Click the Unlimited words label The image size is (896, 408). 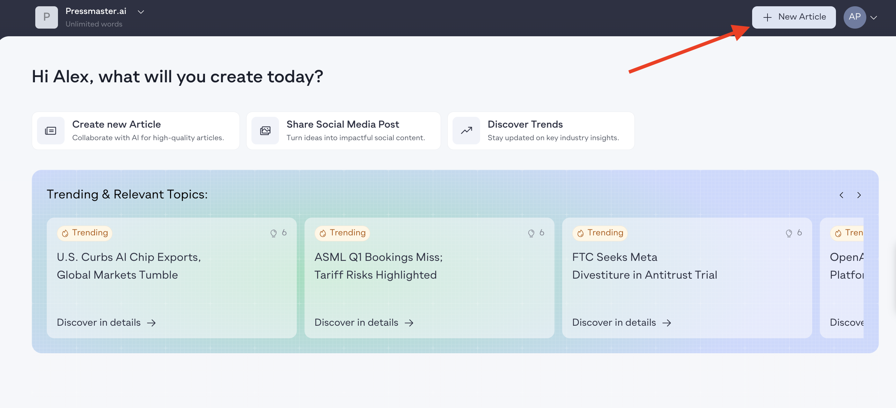click(x=94, y=24)
